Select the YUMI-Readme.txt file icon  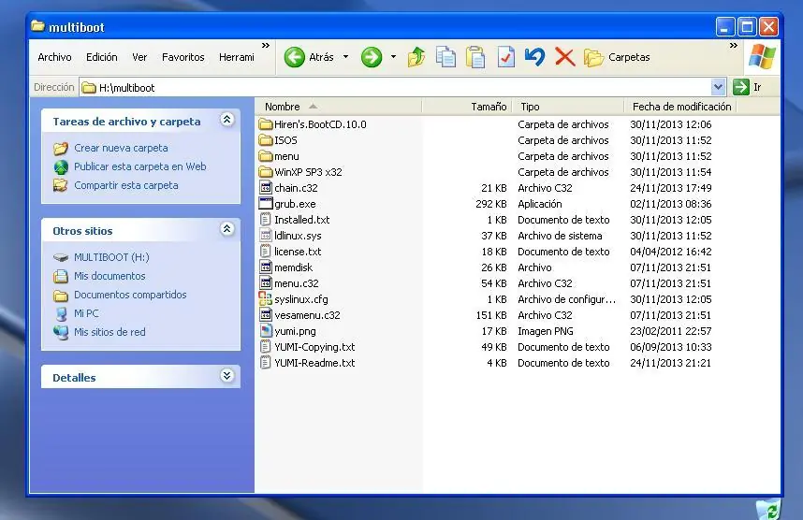(x=265, y=362)
